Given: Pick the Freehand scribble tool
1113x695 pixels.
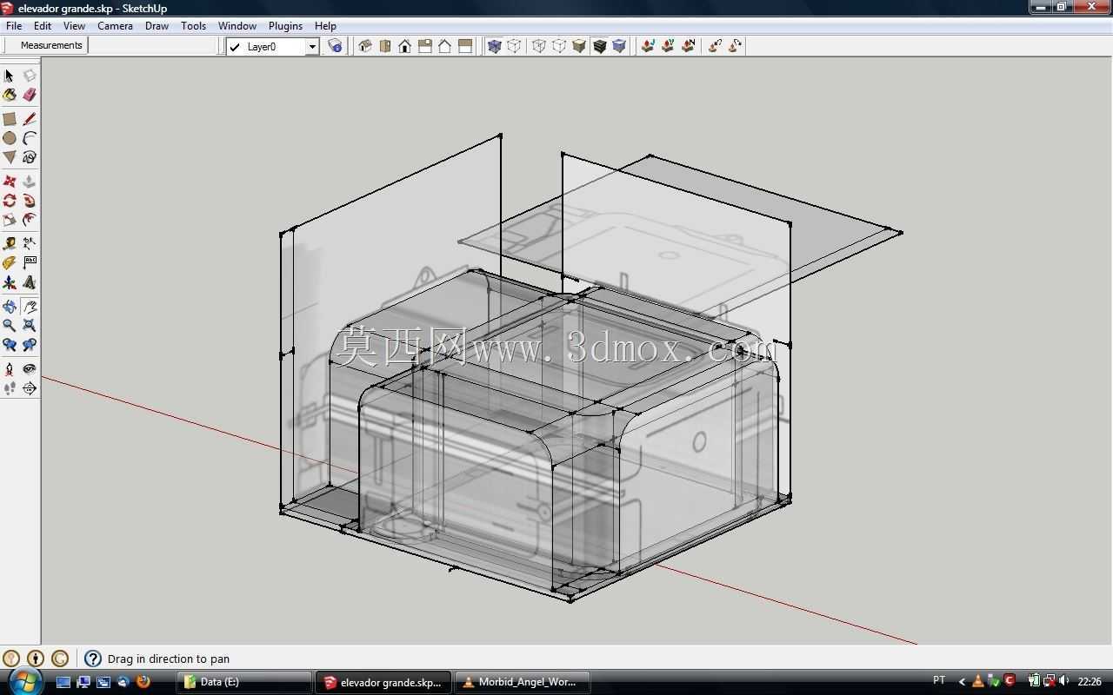Looking at the screenshot, I should click(x=30, y=157).
